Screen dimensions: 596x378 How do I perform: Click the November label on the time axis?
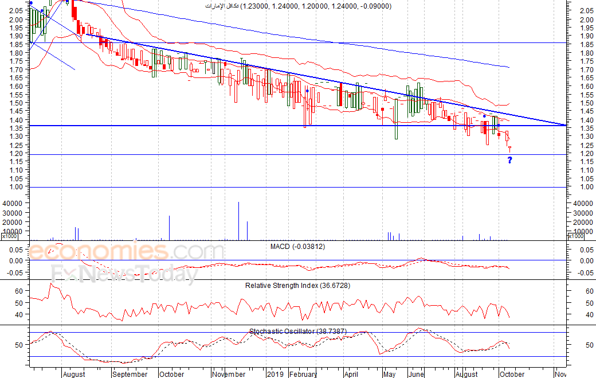pos(229,374)
